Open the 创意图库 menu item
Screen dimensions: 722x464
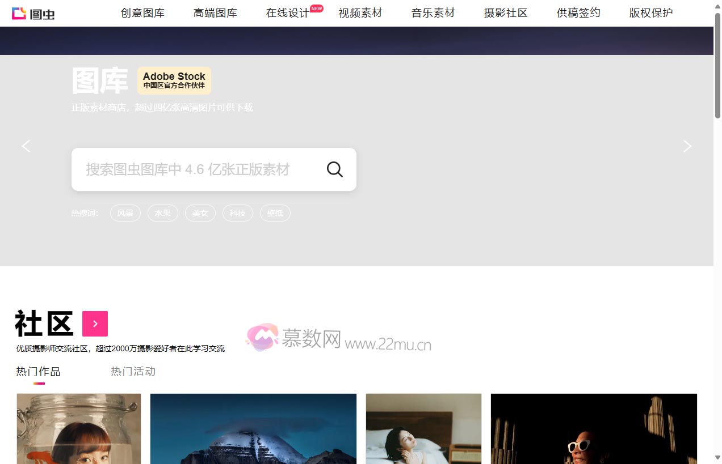click(x=142, y=12)
